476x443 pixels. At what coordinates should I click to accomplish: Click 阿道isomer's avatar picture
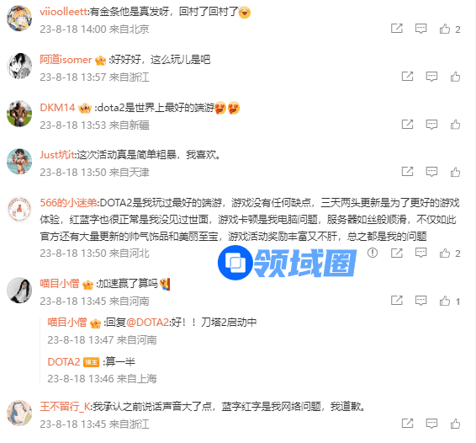pos(19,66)
